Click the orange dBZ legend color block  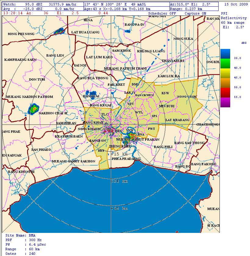[225, 83]
